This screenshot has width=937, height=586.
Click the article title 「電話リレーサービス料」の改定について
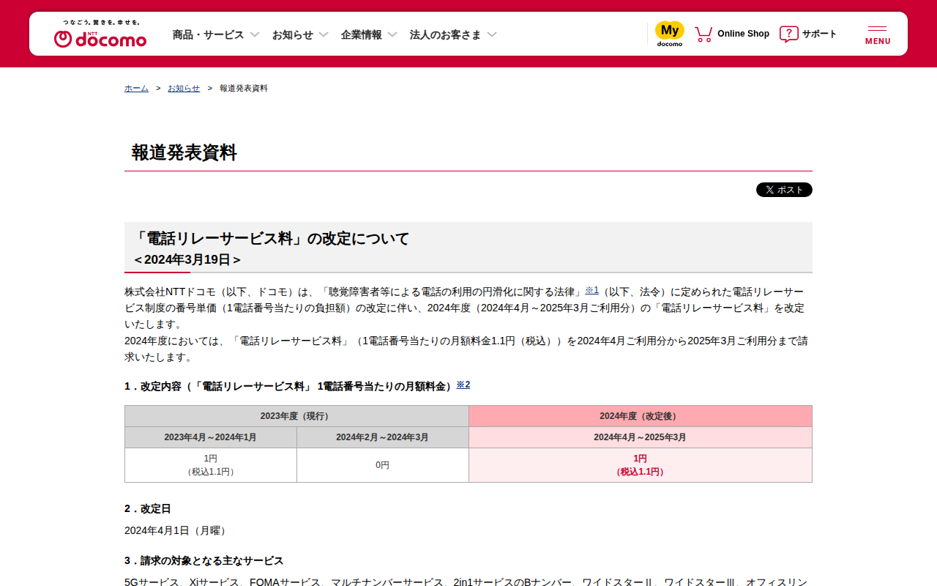click(x=271, y=238)
